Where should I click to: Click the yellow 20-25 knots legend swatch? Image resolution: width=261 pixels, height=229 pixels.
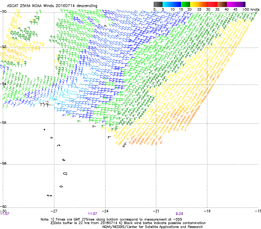195,4
